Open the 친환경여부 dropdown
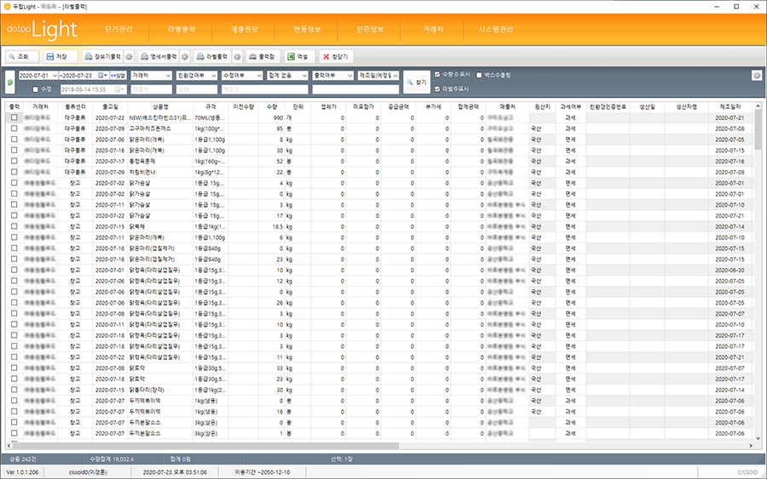 (196, 76)
